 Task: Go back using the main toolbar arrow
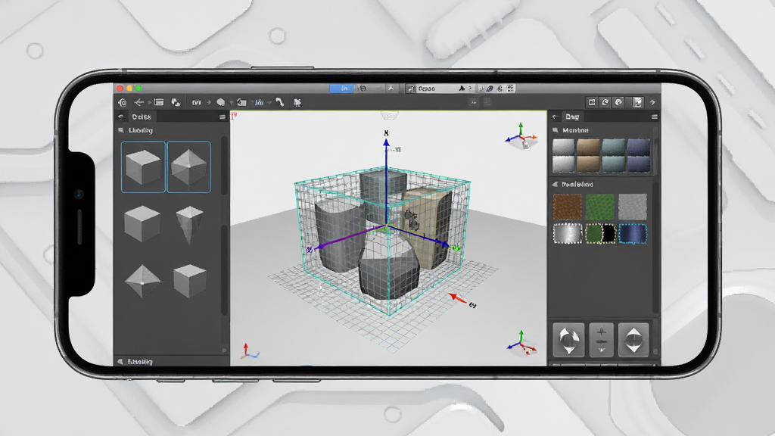click(139, 102)
